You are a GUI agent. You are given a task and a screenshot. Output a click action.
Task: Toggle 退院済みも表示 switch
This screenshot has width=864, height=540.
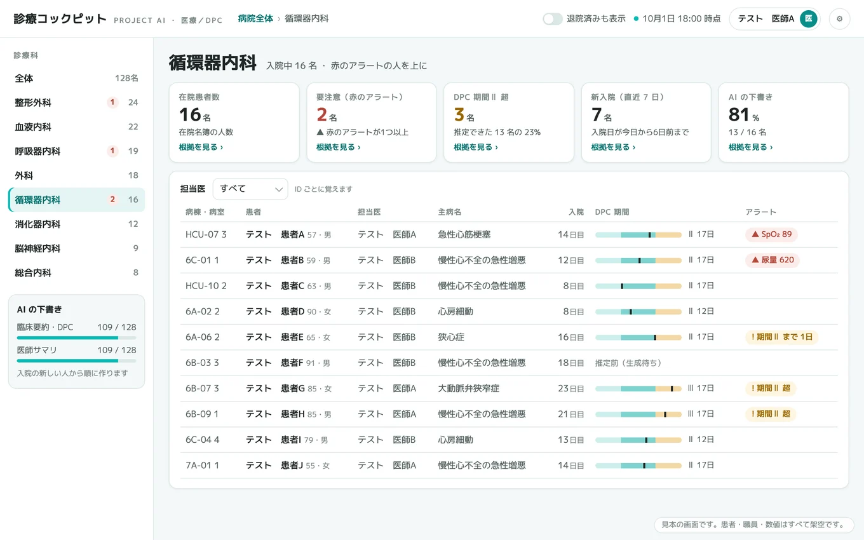552,19
